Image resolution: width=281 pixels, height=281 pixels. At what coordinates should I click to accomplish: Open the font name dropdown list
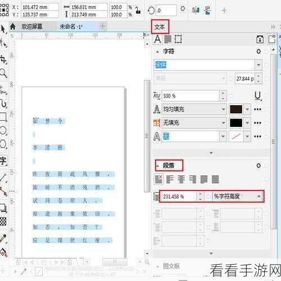point(259,65)
